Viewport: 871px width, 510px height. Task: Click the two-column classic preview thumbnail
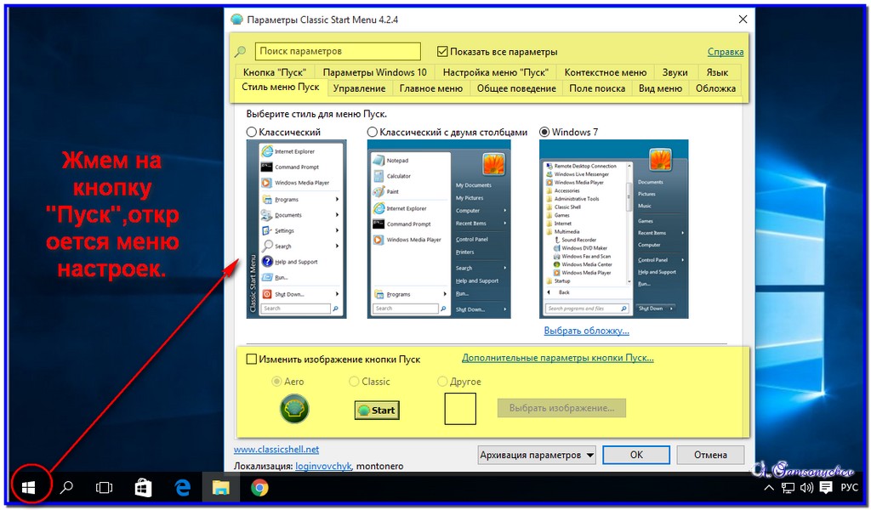439,229
